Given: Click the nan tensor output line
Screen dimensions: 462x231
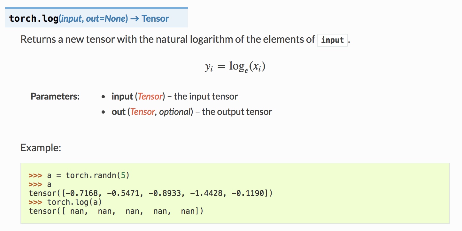Looking at the screenshot, I should tap(116, 211).
